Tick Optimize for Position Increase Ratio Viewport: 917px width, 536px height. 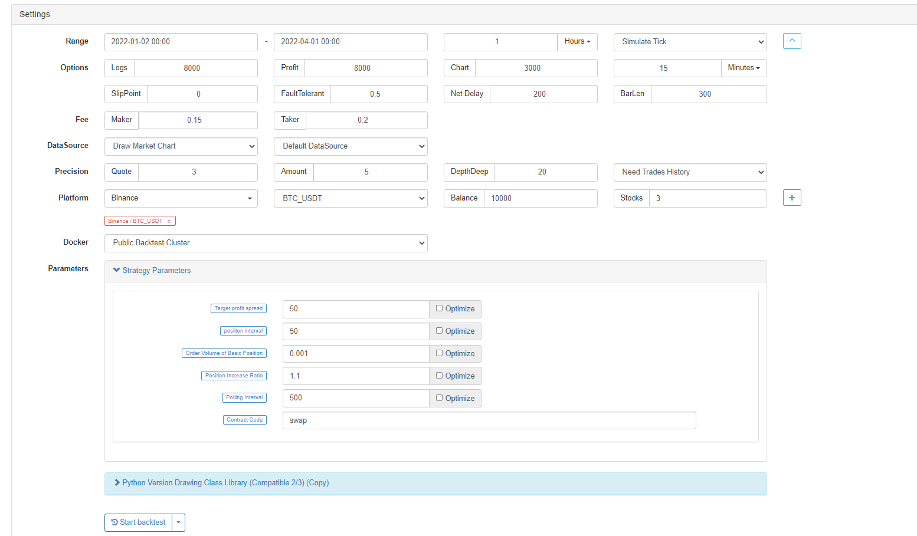[439, 376]
